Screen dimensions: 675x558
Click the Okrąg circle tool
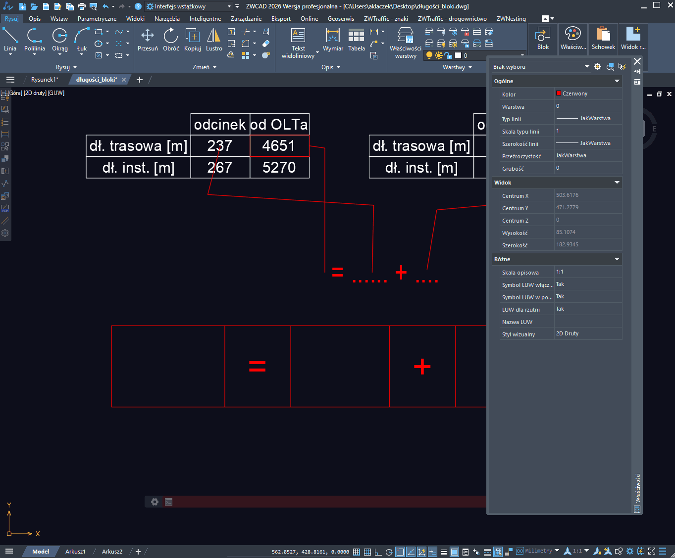(60, 39)
